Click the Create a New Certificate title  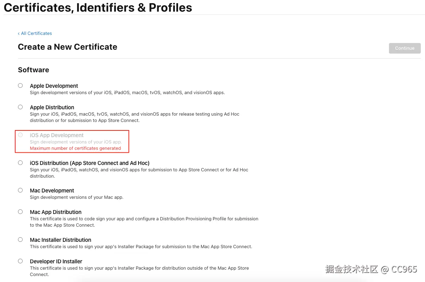(x=67, y=47)
